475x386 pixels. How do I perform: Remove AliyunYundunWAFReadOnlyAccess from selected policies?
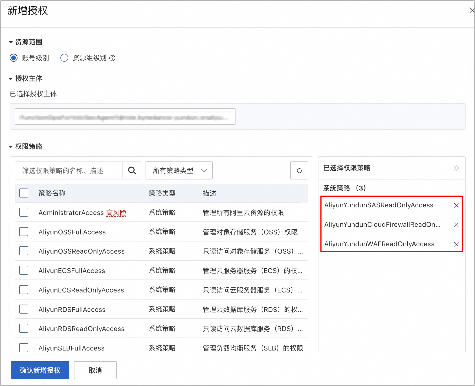[x=456, y=244]
